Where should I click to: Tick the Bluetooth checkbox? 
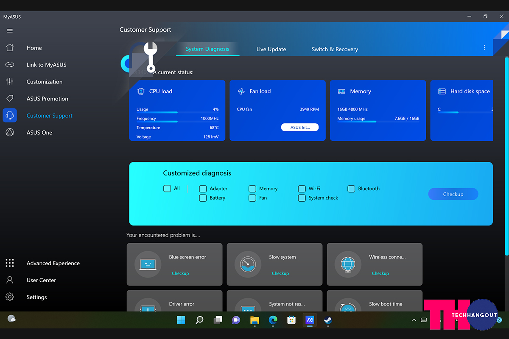pyautogui.click(x=351, y=189)
